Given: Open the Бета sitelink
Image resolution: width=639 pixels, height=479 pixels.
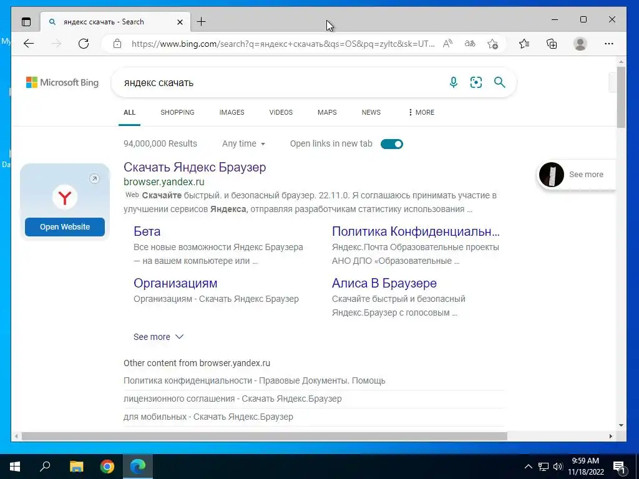Looking at the screenshot, I should pyautogui.click(x=147, y=231).
